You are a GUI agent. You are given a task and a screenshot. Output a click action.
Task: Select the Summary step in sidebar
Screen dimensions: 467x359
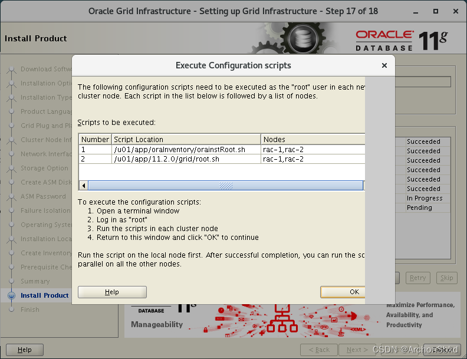(35, 281)
